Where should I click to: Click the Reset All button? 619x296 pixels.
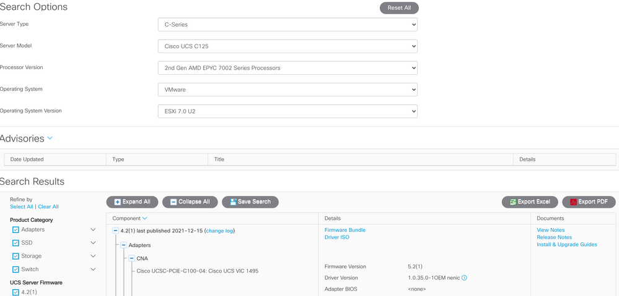coord(399,8)
